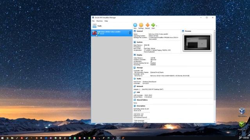Click the VM preview thumbnail
250x140 pixels.
point(197,43)
